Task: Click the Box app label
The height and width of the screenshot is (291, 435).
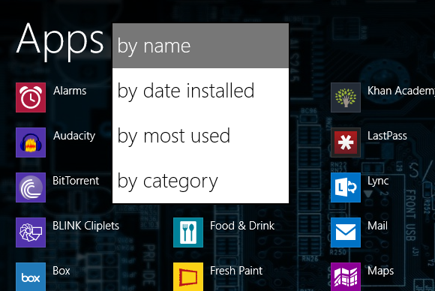Action: 61,271
